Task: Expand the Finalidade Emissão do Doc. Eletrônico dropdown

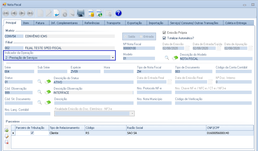Action: point(132,114)
